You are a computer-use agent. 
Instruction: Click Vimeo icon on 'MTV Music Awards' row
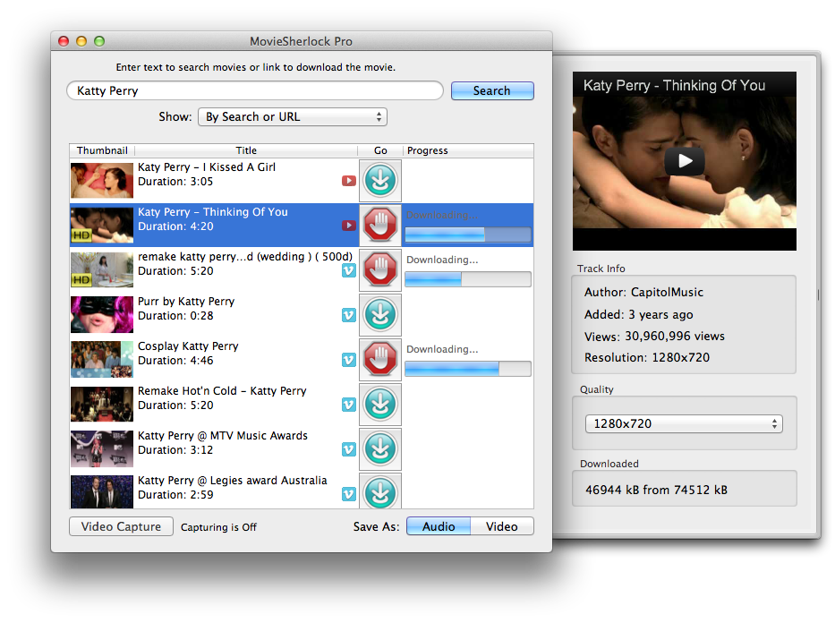349,449
